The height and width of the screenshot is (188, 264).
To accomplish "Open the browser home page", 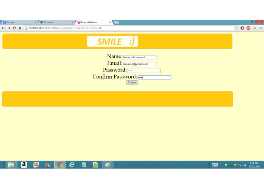I will [x=20, y=28].
